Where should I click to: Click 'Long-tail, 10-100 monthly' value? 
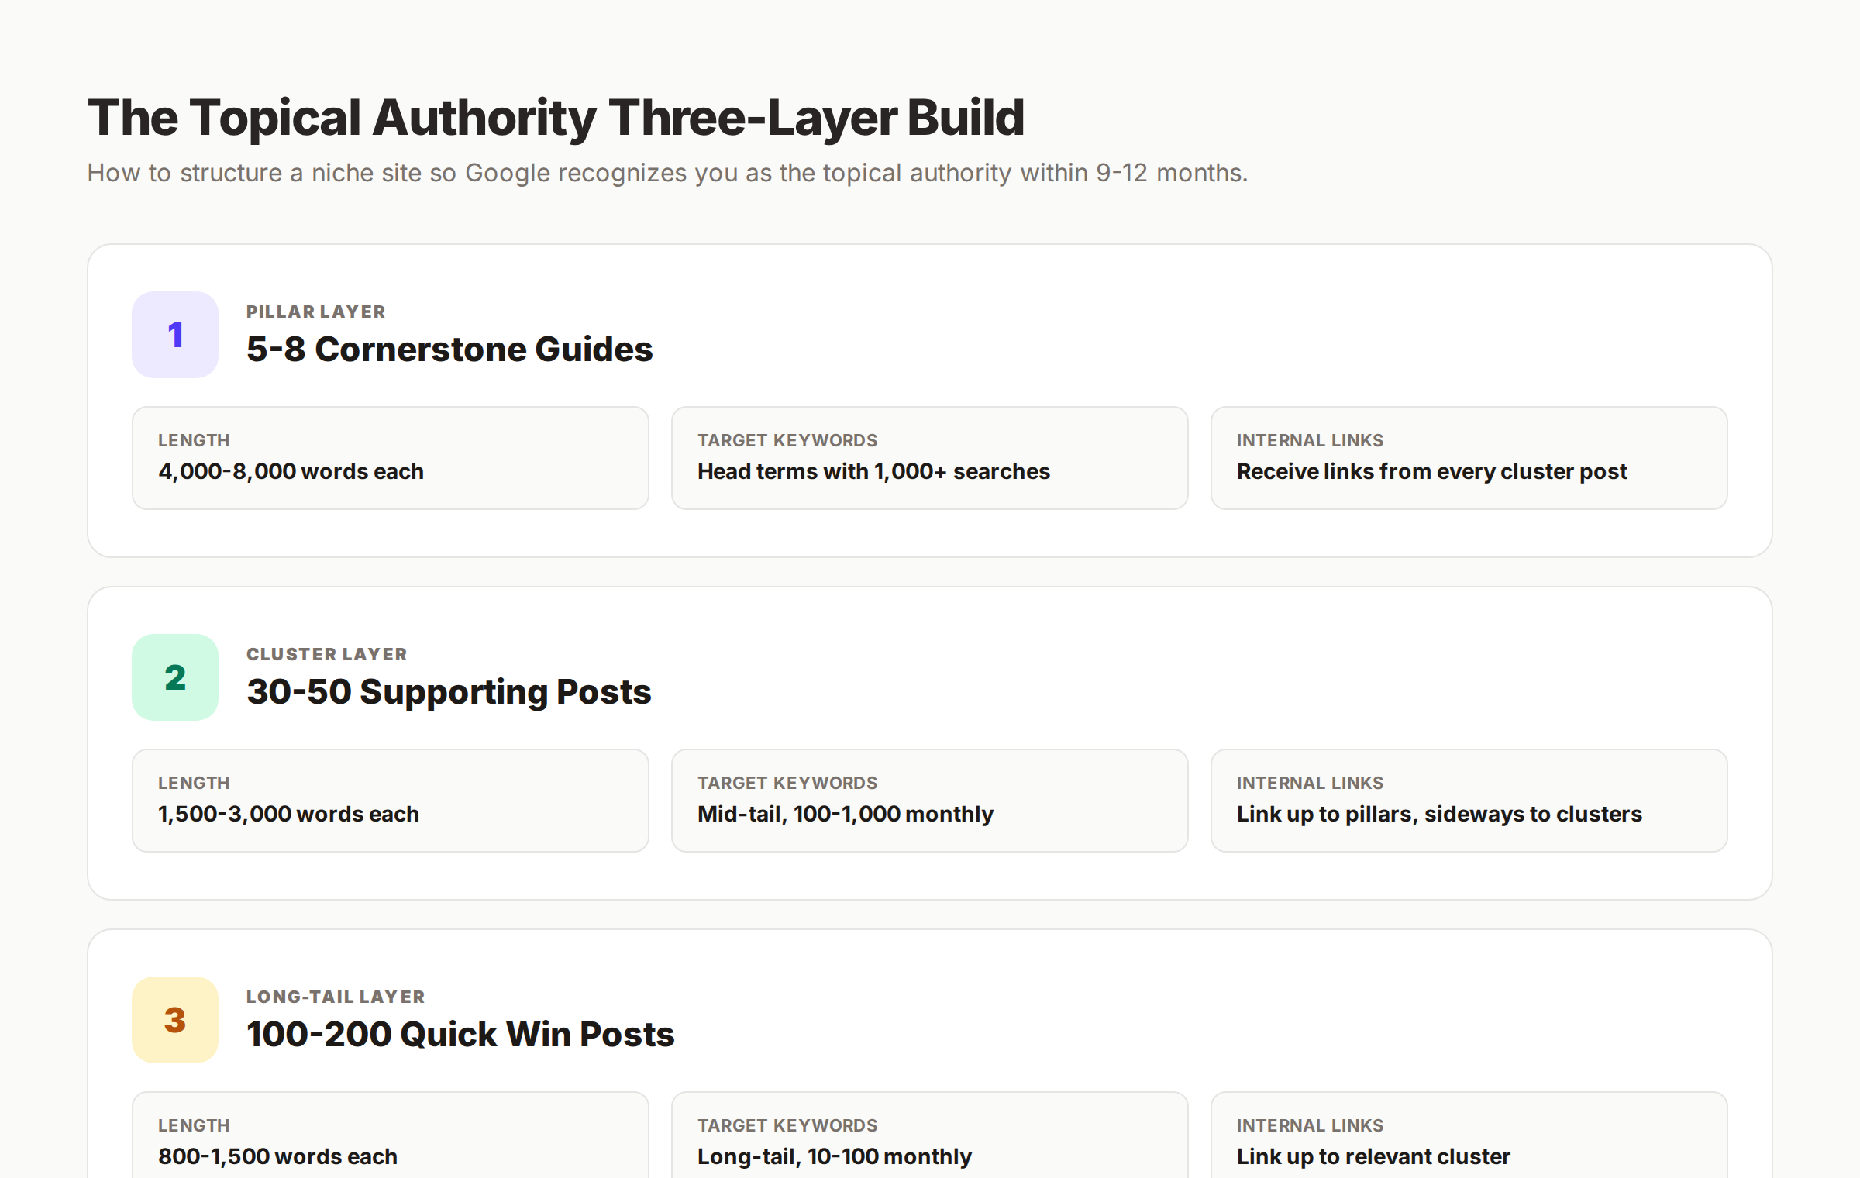click(834, 1156)
